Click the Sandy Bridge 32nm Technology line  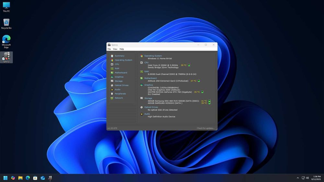163,67
